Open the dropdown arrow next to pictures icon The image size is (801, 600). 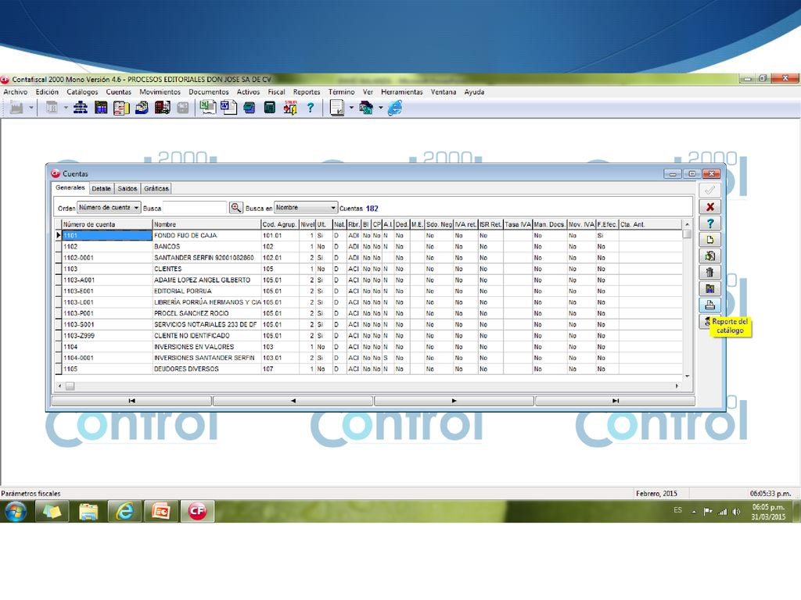coord(381,108)
